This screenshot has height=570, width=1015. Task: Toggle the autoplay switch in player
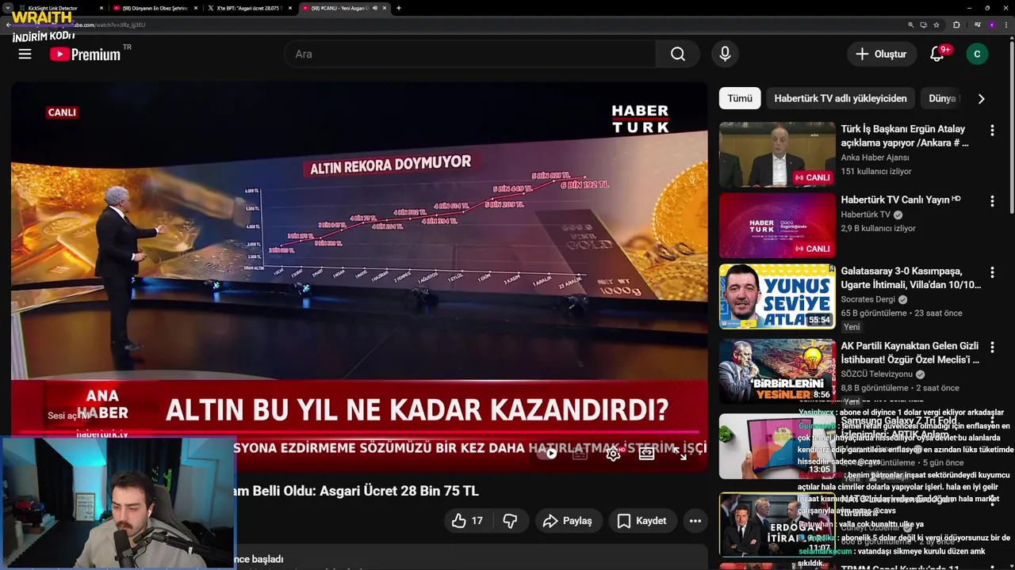(x=548, y=454)
